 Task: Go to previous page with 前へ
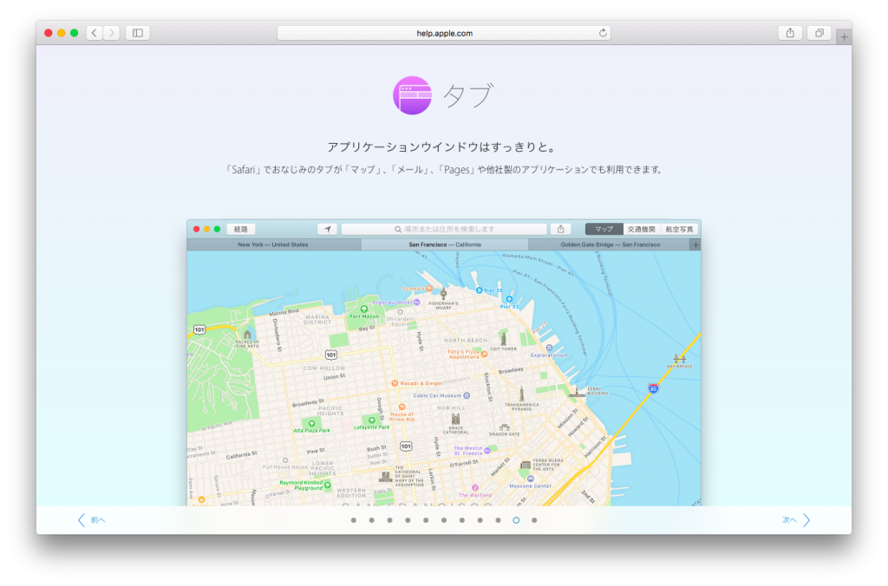tap(91, 520)
